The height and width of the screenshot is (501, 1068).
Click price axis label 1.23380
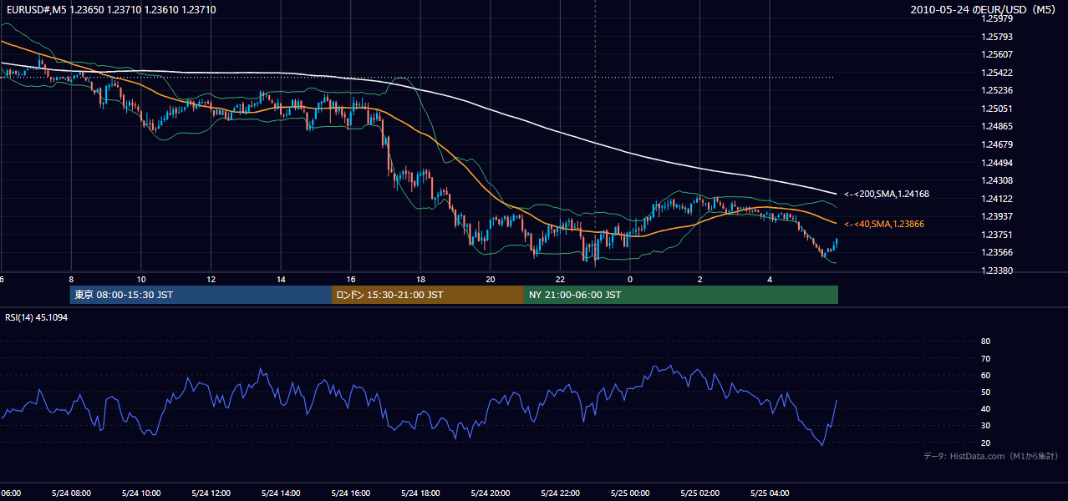coord(997,271)
